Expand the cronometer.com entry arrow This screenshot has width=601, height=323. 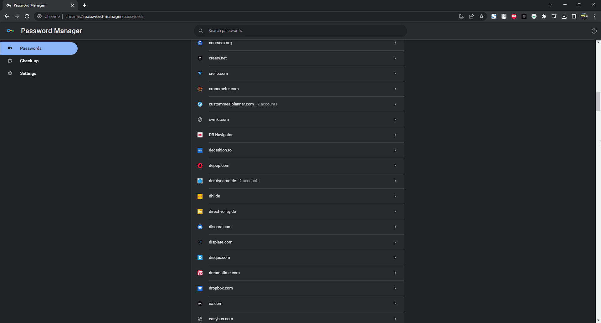[395, 89]
